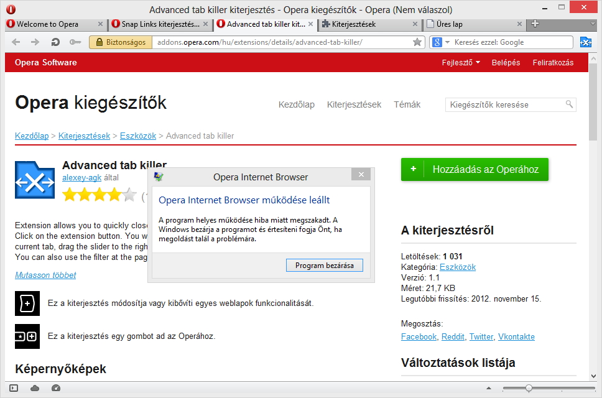Click the search magnifier in Kiegészítők keresése
The width and height of the screenshot is (602, 398).
pos(569,104)
